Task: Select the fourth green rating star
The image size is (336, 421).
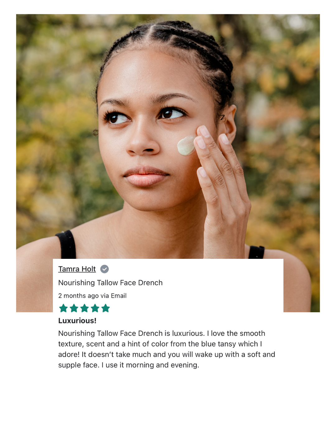Action: (x=95, y=308)
